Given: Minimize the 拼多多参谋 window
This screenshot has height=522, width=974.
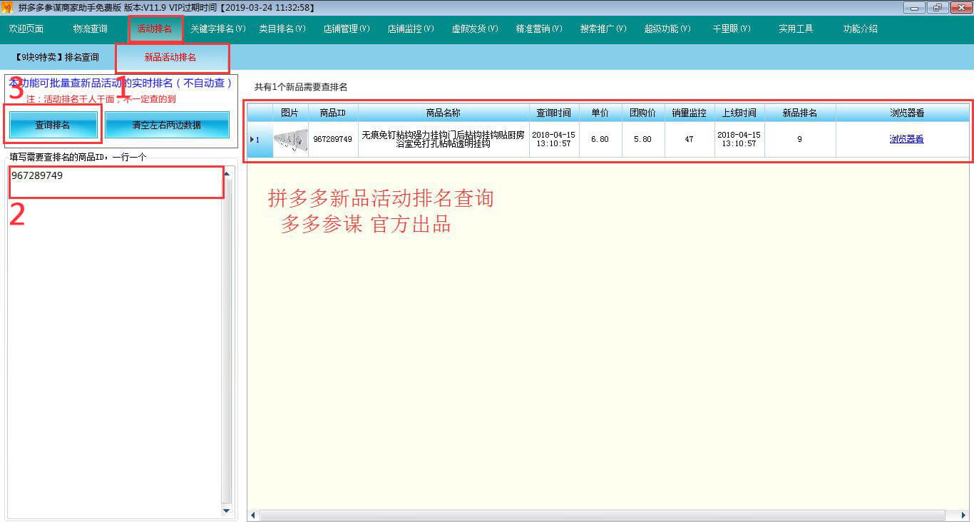Looking at the screenshot, I should point(914,7).
